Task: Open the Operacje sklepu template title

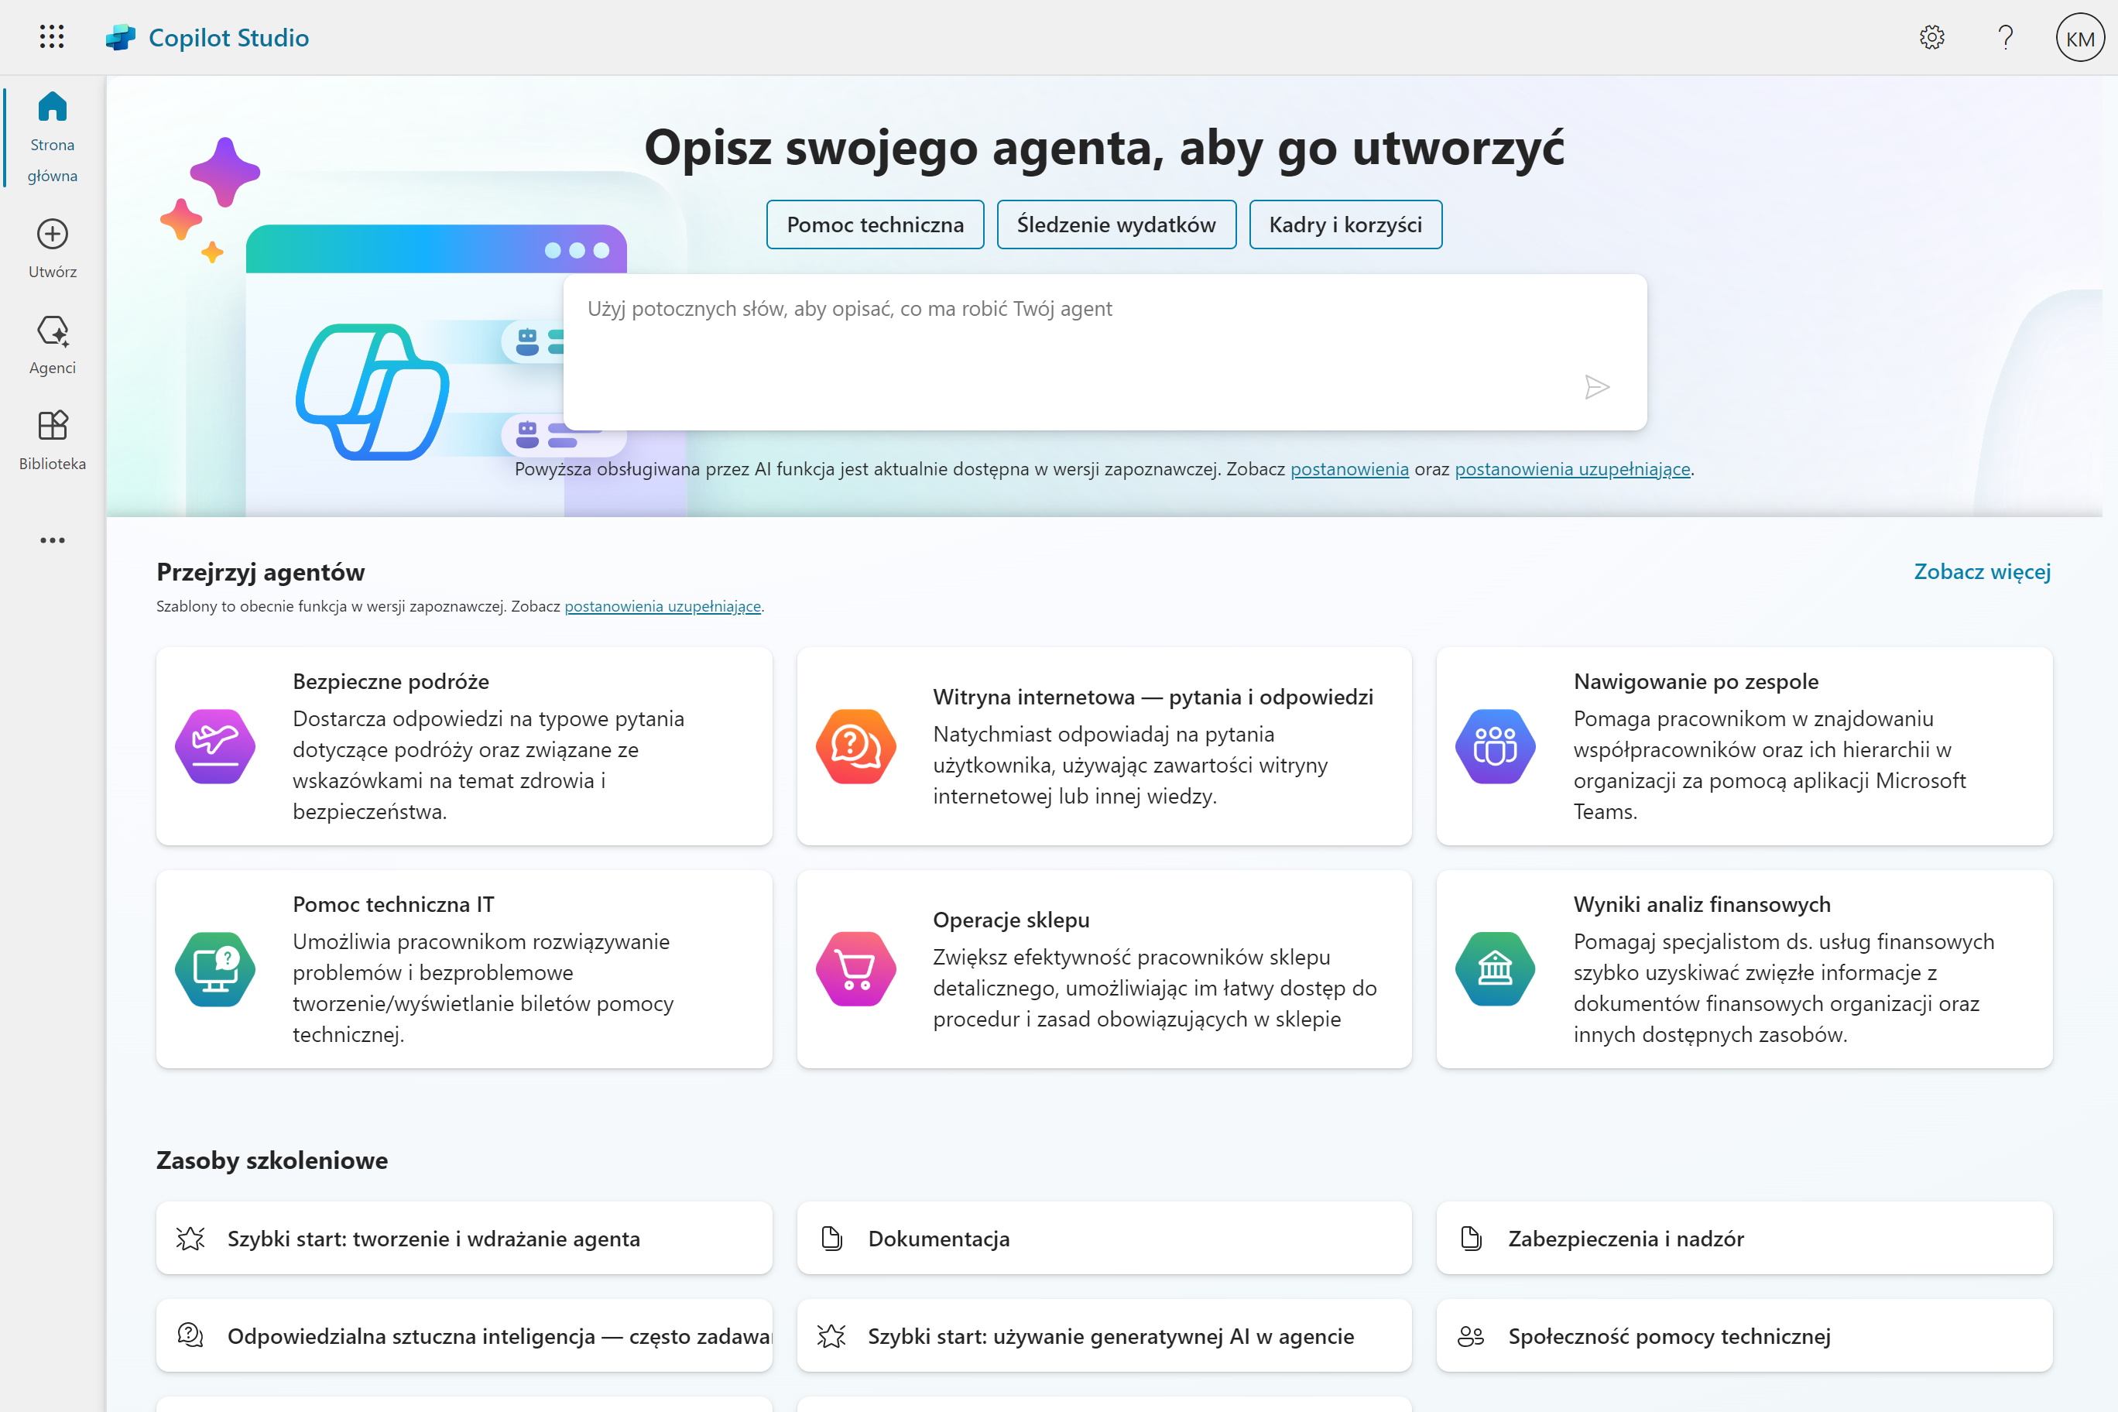Action: coord(1011,920)
